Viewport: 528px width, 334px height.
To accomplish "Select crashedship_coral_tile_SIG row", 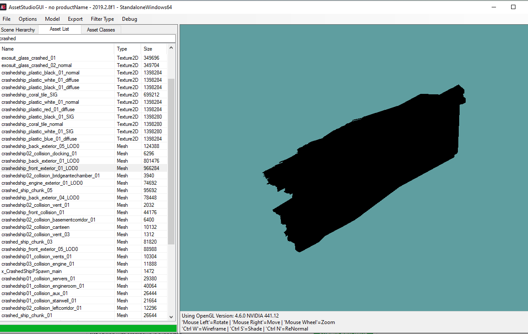I will tap(84, 95).
